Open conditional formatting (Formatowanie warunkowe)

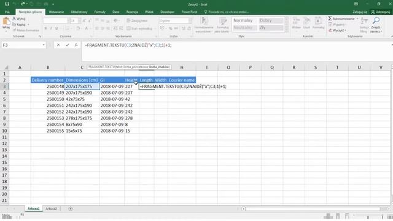204,25
